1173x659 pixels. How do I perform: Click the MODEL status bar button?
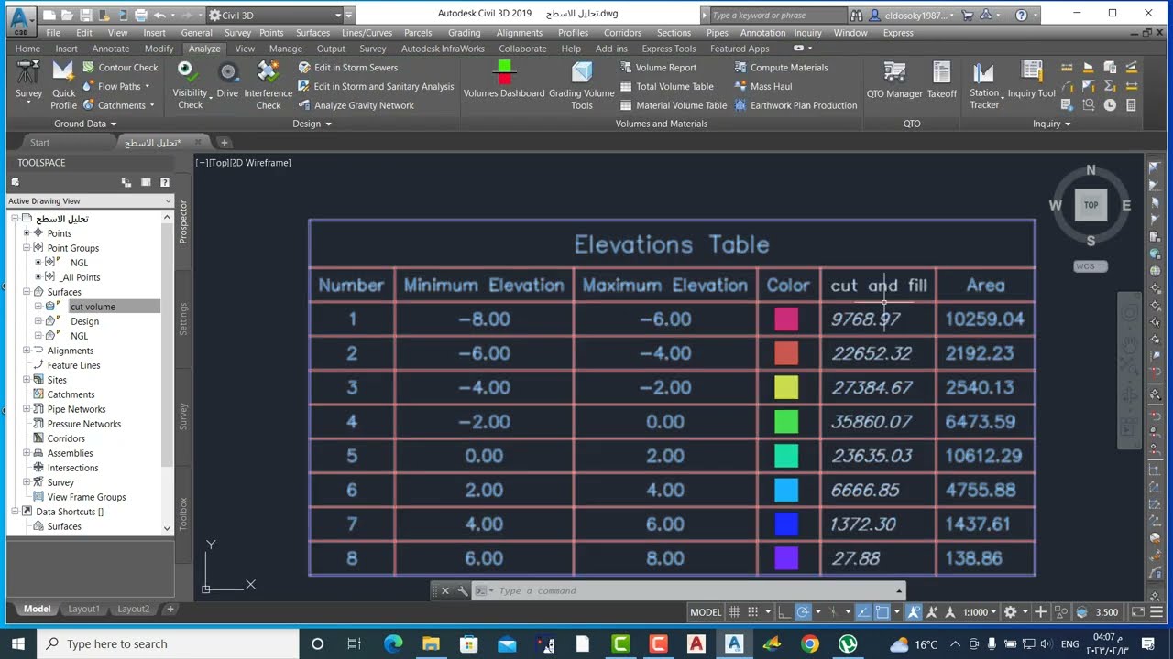click(706, 612)
